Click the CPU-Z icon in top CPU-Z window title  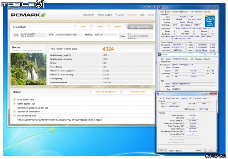point(159,7)
